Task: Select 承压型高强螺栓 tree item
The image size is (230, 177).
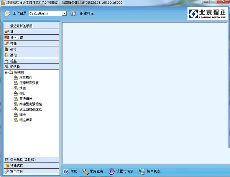Action: pos(31,109)
